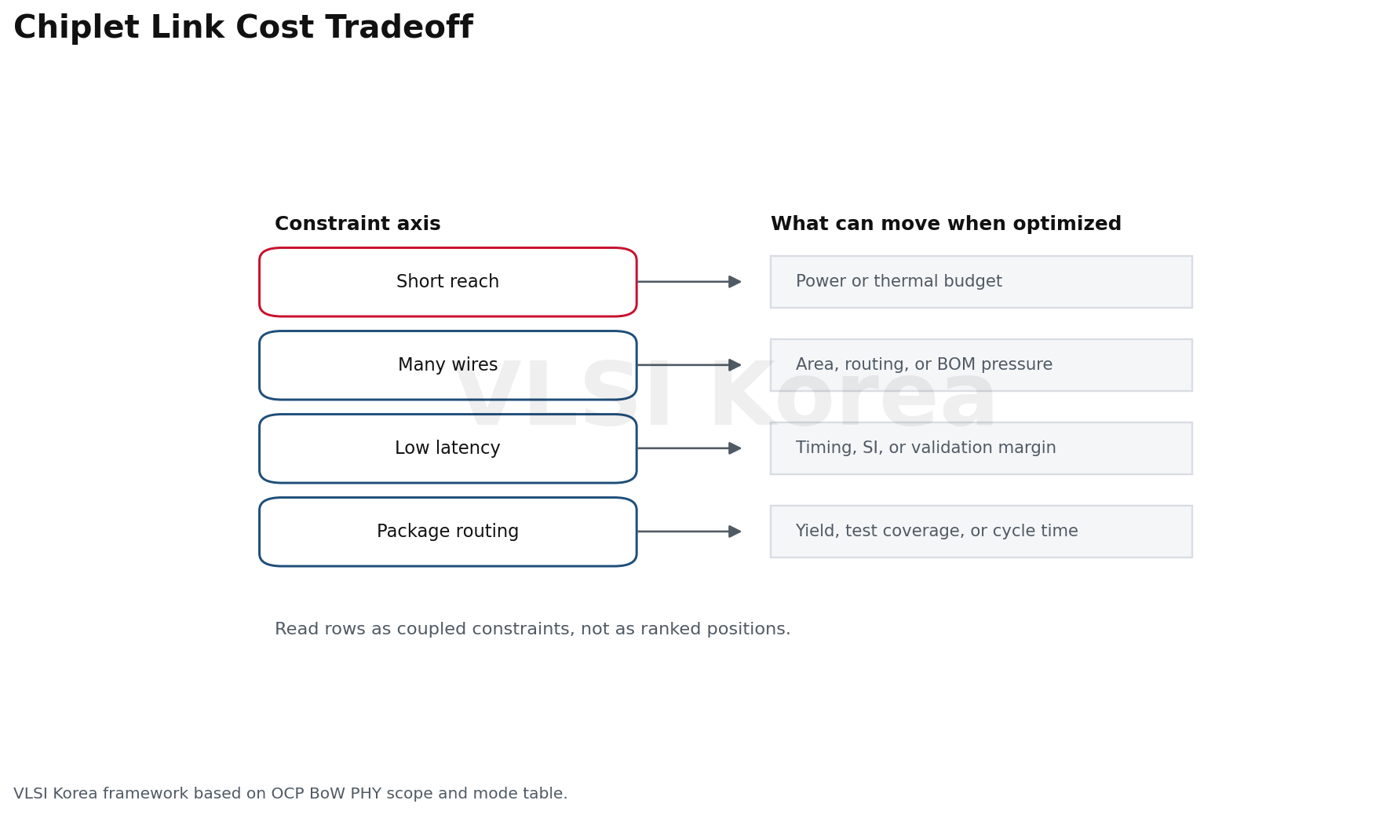
Task: Click the Constraint axis column heading
Action: (x=358, y=225)
